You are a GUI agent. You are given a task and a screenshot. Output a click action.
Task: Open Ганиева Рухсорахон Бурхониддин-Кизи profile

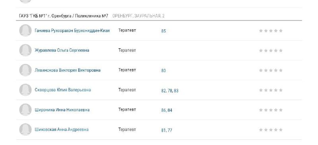(x=72, y=31)
